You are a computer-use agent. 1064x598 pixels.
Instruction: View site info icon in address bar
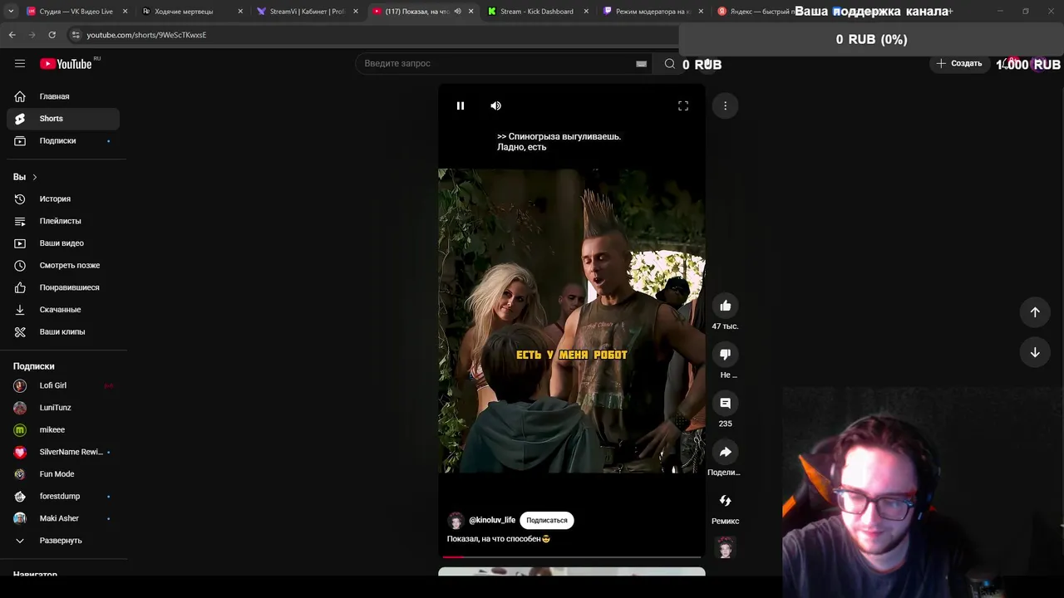(x=76, y=35)
